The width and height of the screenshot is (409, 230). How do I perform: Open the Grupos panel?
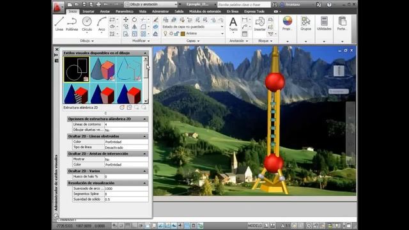[305, 23]
